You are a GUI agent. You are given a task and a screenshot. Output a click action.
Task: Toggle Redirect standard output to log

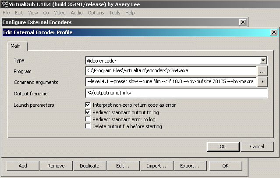click(88, 112)
